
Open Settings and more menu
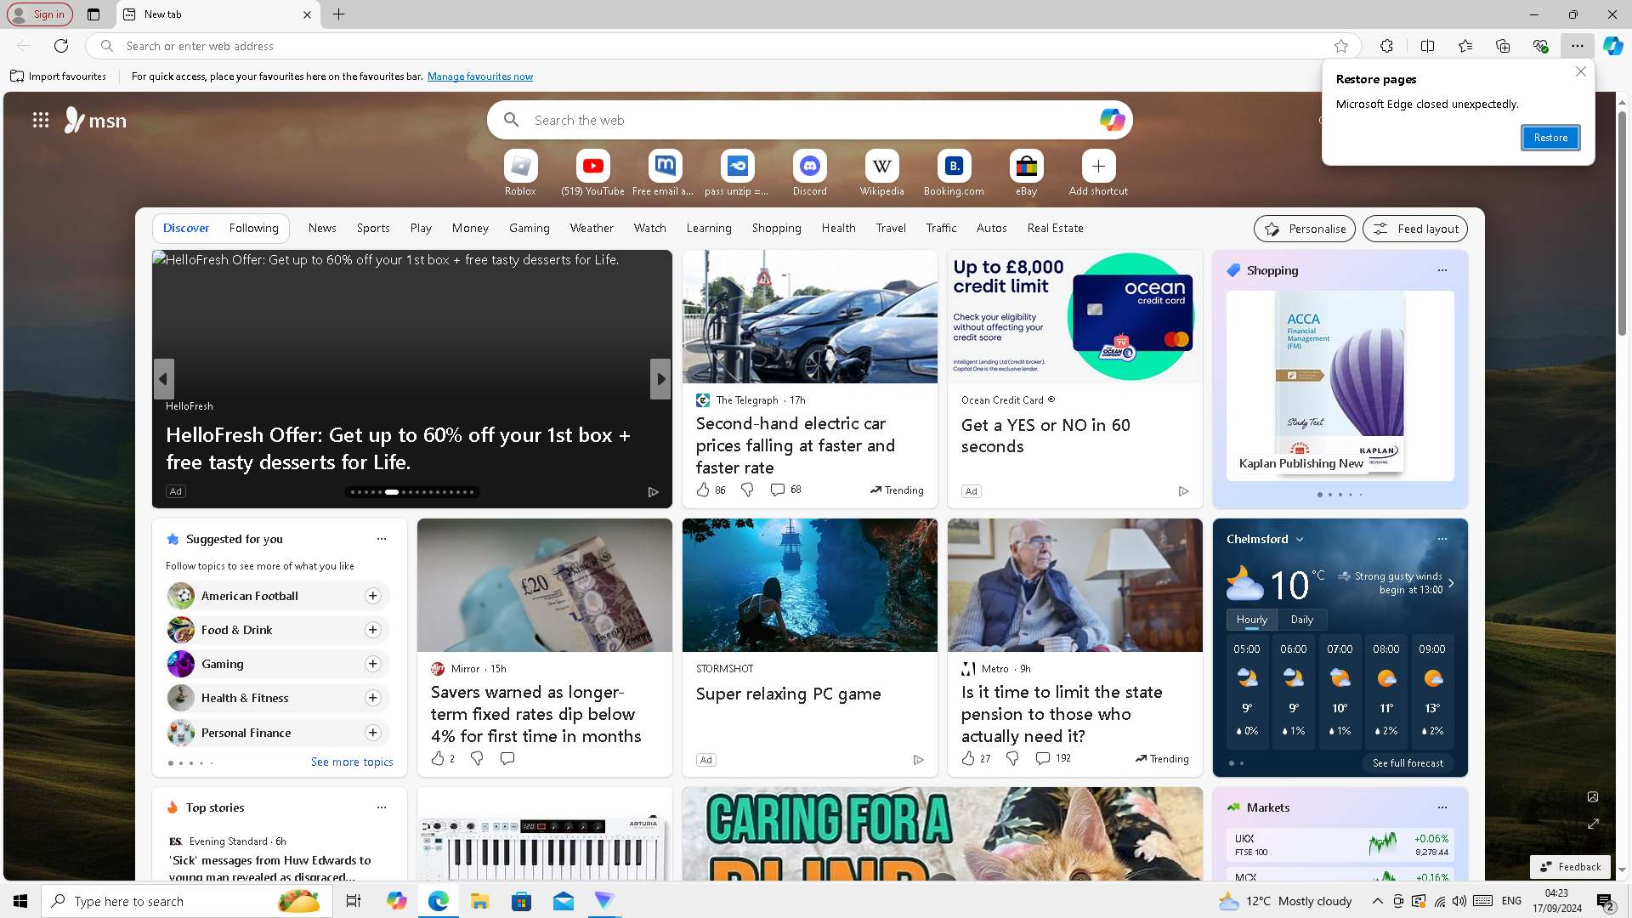1578,46
